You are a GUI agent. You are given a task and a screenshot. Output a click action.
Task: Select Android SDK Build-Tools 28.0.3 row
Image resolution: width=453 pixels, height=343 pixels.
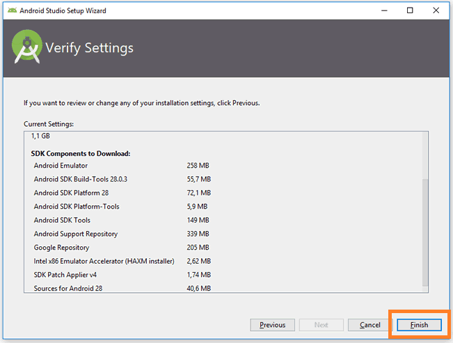point(80,180)
